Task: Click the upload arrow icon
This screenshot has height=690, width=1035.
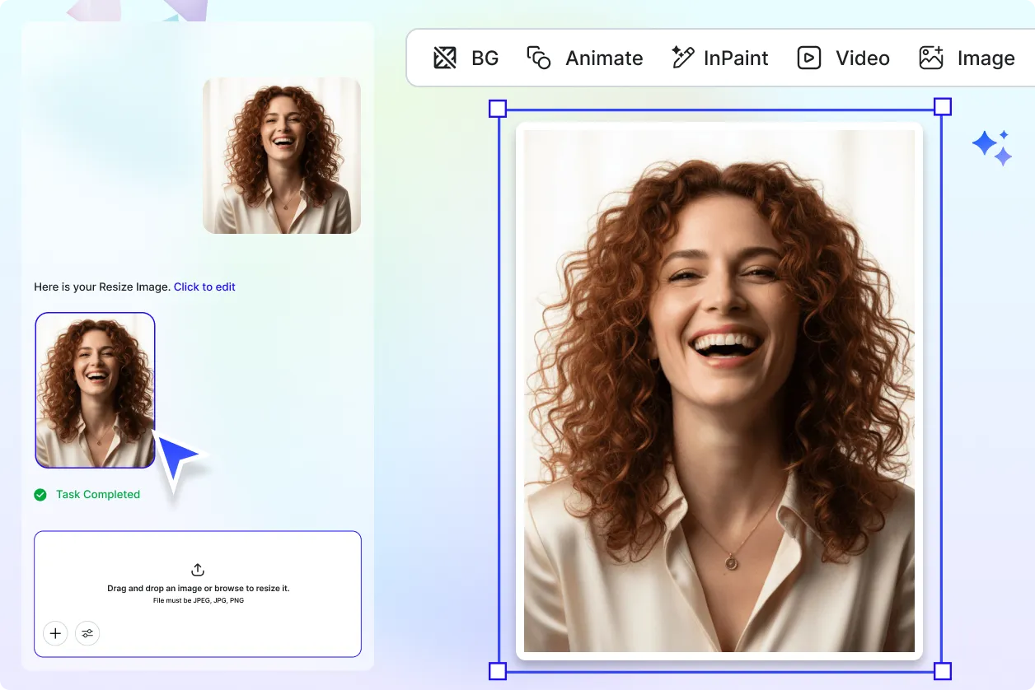Action: click(198, 570)
